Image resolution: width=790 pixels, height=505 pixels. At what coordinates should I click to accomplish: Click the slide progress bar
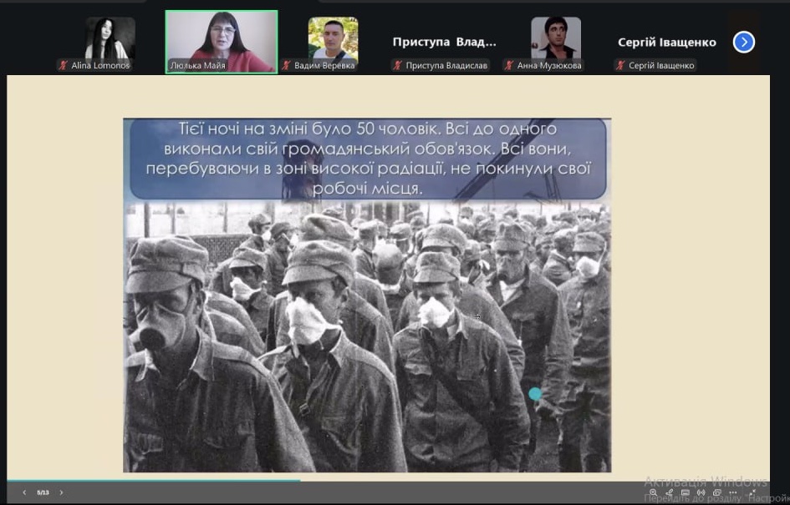pyautogui.click(x=150, y=481)
